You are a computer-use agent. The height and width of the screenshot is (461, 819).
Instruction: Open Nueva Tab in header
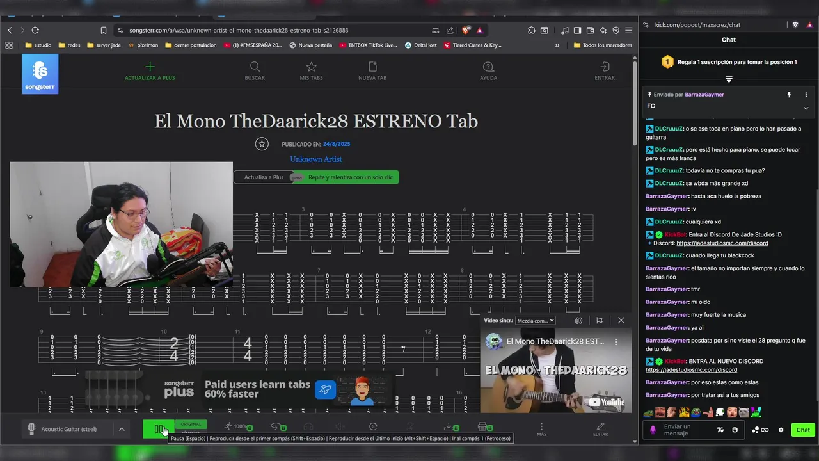click(372, 71)
